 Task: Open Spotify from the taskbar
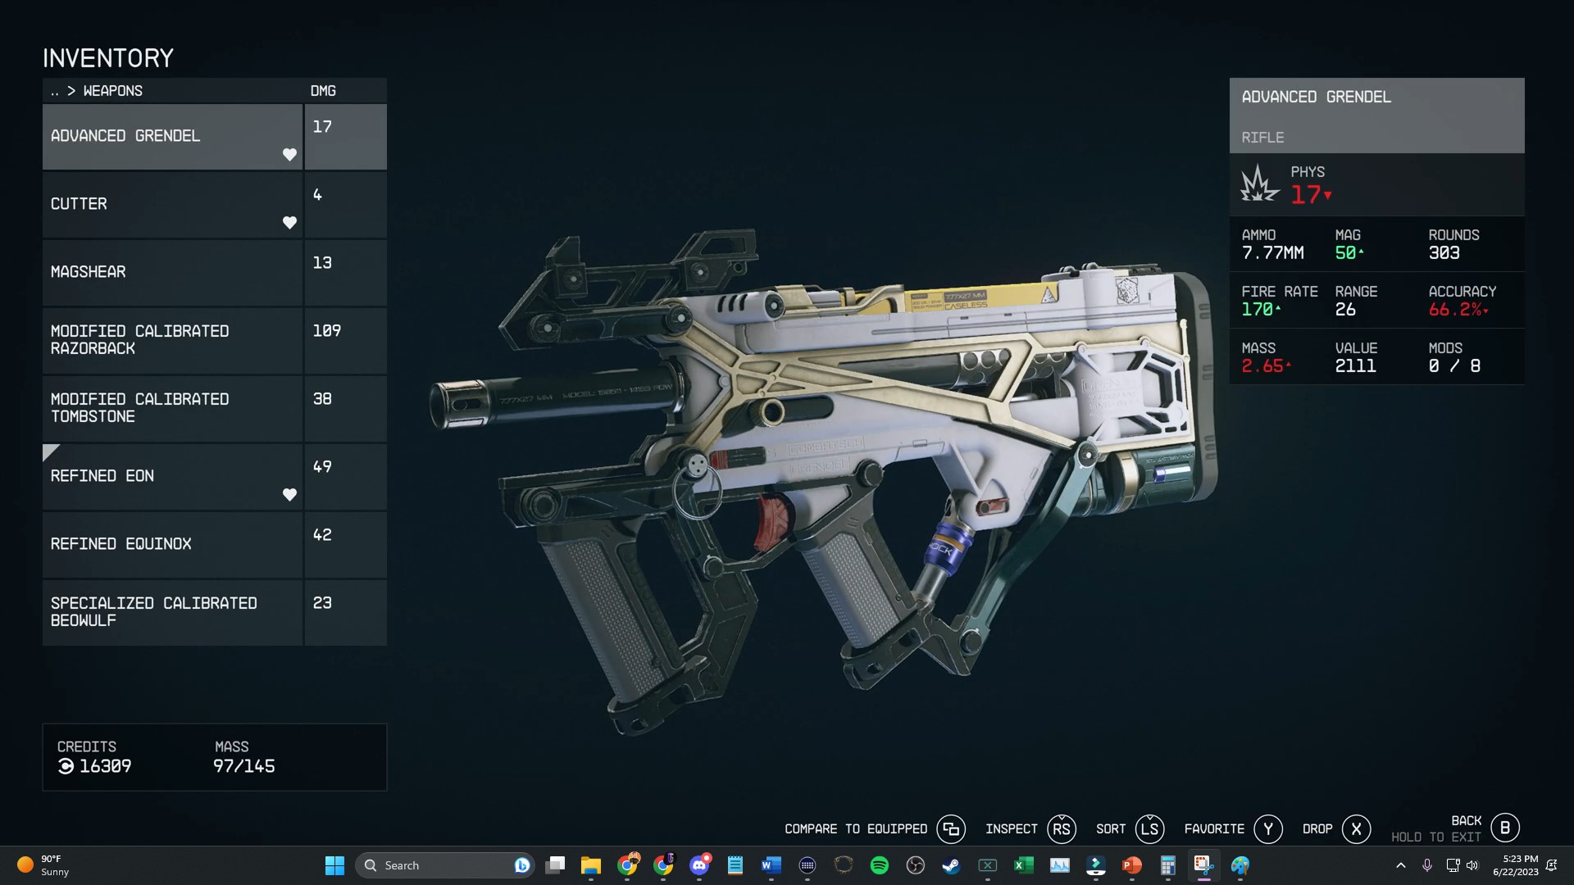pos(879,865)
